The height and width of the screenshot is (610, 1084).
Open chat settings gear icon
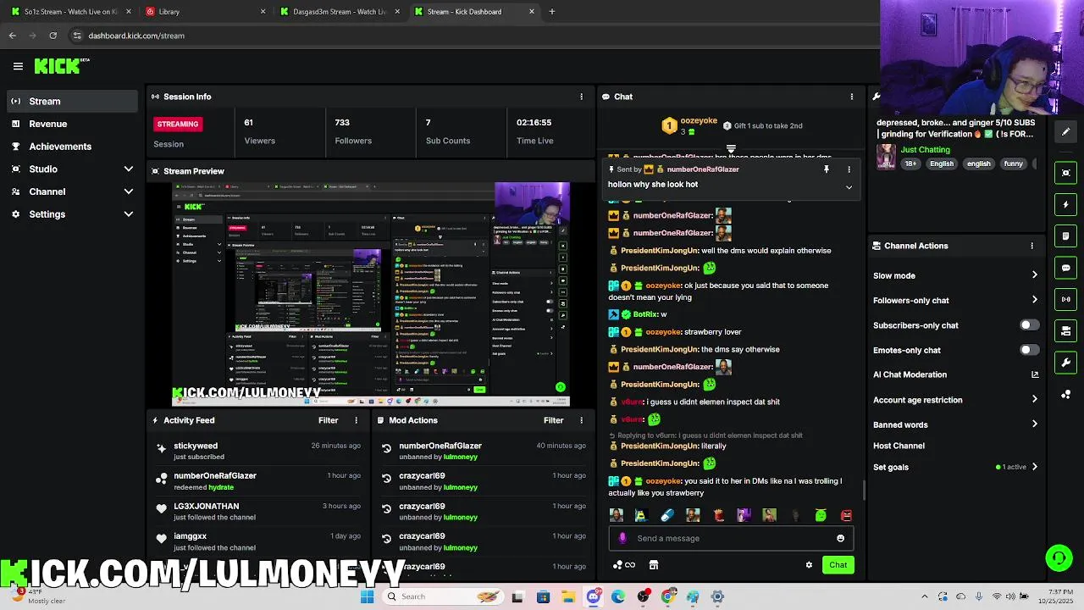[809, 565]
